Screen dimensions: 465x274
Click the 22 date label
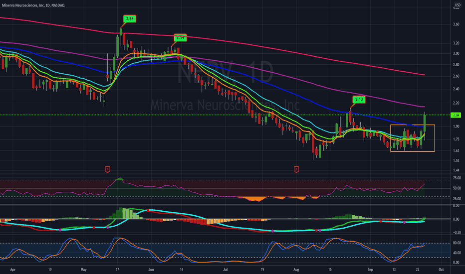click(x=418, y=270)
